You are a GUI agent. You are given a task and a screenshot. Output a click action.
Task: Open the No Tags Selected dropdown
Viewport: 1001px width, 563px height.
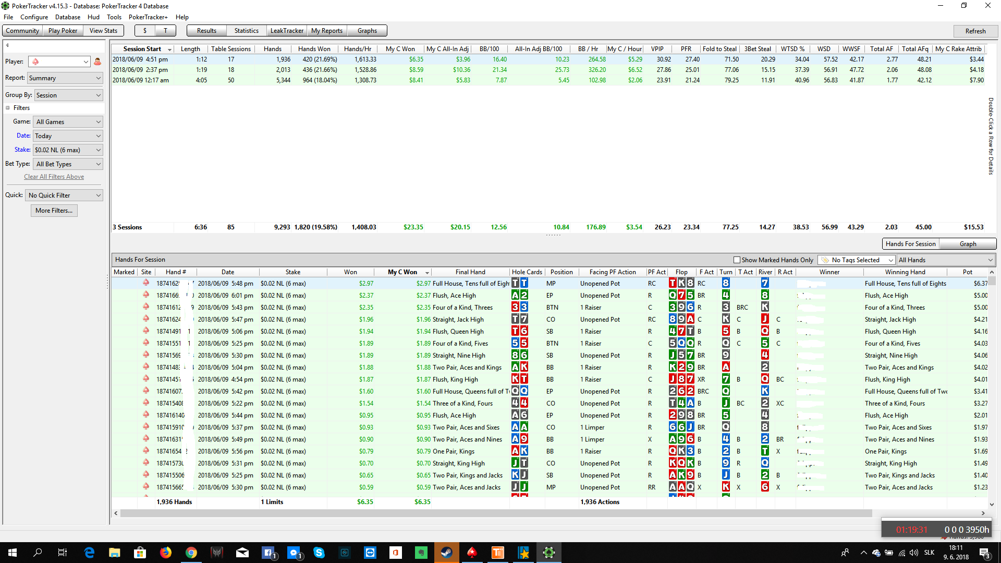click(857, 260)
